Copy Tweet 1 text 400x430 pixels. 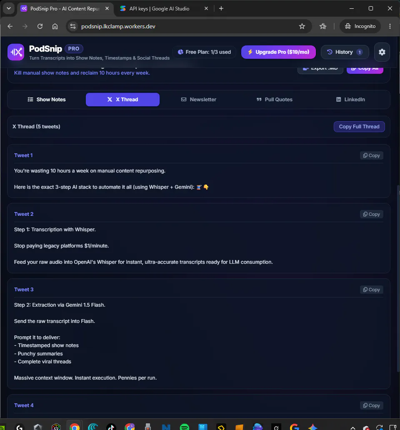coord(372,155)
